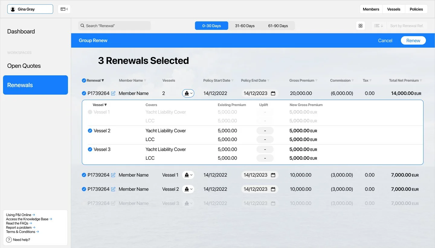Uncheck Vessel 2 in the expanded vessel list

[x=90, y=131]
